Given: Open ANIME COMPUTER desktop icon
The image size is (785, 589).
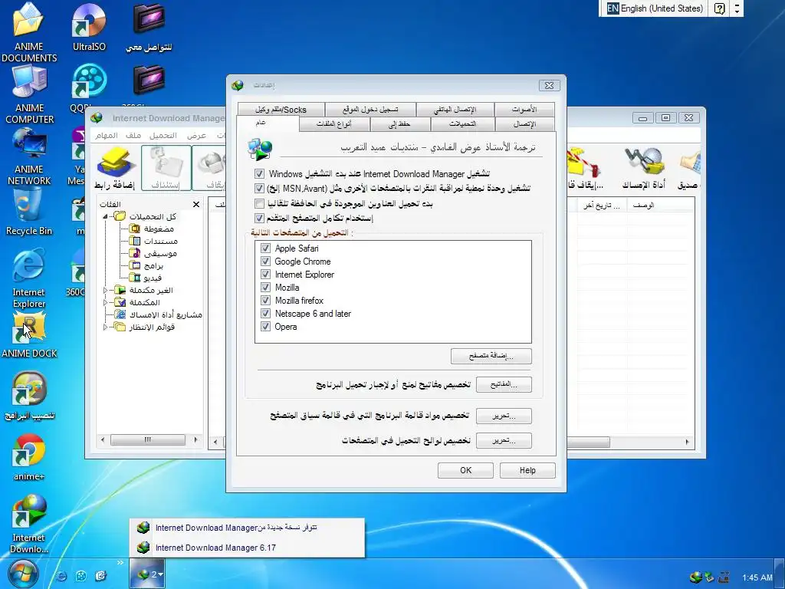Looking at the screenshot, I should (x=29, y=81).
